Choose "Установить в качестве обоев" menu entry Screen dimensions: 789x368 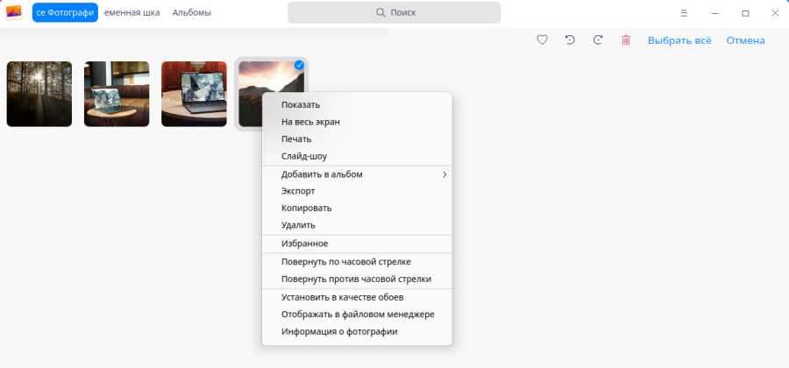click(x=343, y=297)
